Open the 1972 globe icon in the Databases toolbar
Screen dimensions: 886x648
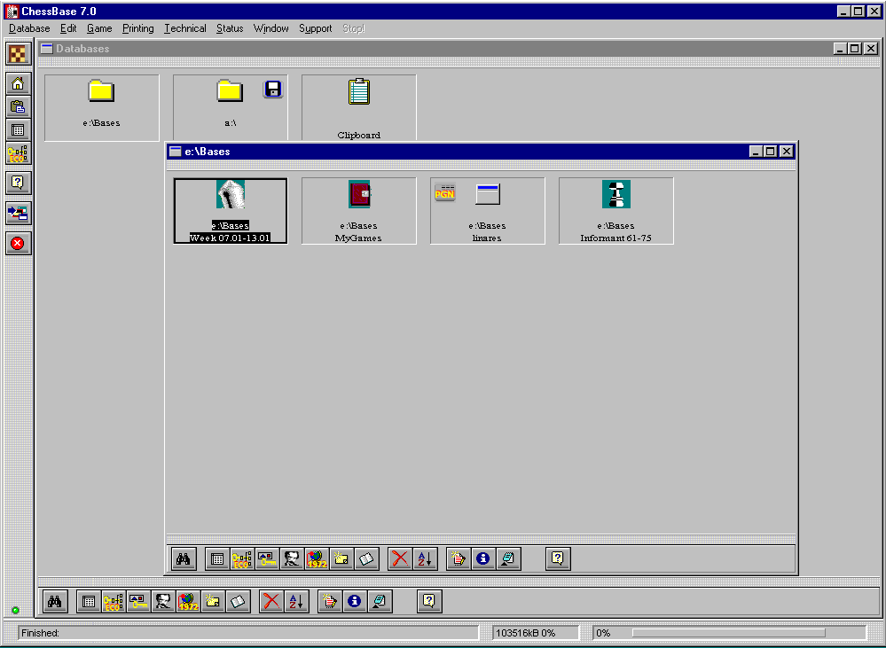click(x=188, y=602)
